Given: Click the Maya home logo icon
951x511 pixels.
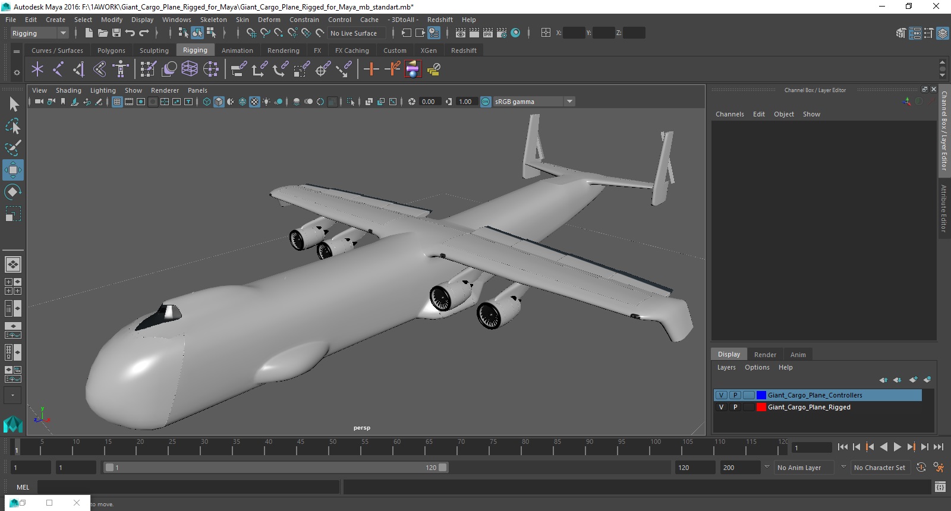Looking at the screenshot, I should tap(13, 424).
